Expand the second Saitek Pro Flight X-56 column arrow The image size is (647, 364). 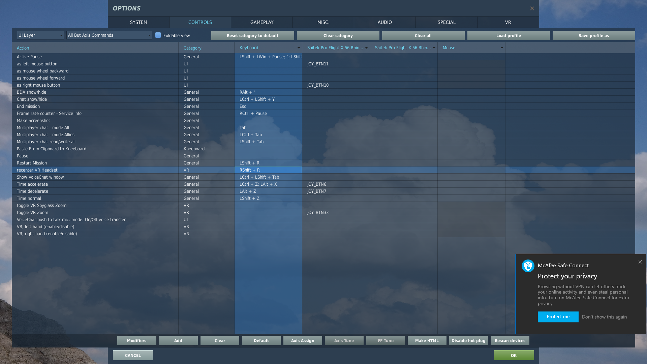coord(434,48)
